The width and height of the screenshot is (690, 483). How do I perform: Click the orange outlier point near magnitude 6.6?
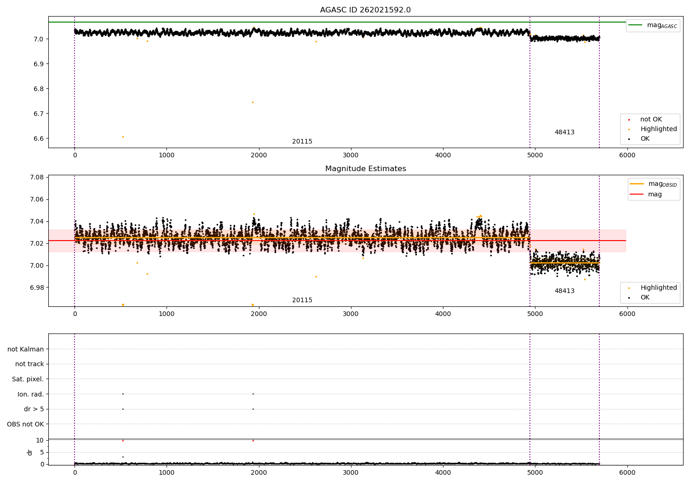click(123, 137)
